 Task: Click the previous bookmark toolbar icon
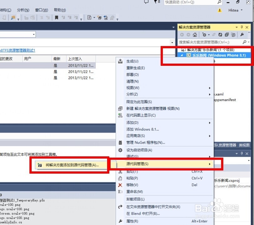63,18
